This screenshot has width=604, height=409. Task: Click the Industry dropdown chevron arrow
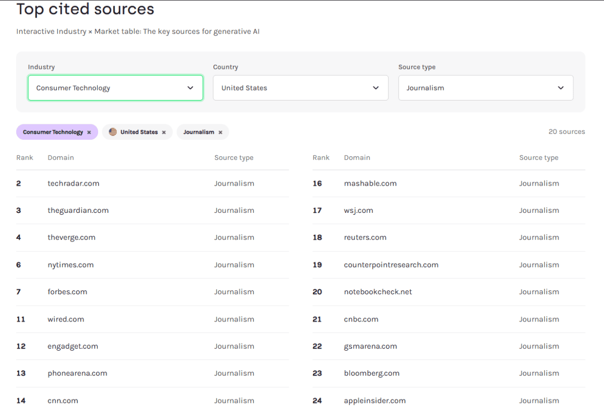click(190, 88)
